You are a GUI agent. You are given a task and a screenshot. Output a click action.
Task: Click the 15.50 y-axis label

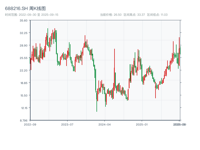point(24,95)
